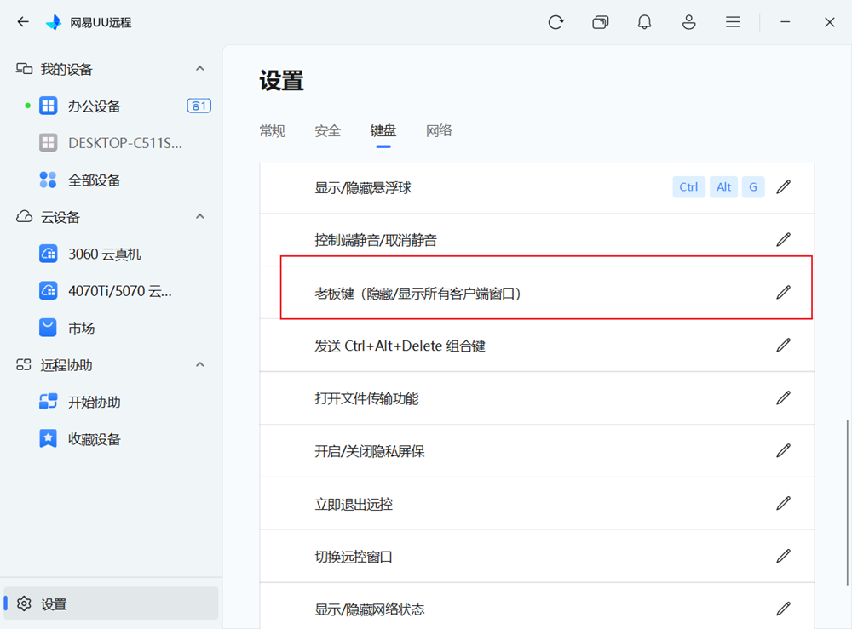The image size is (852, 629).
Task: Edit shortcut for 立即退出远控
Action: pos(783,503)
